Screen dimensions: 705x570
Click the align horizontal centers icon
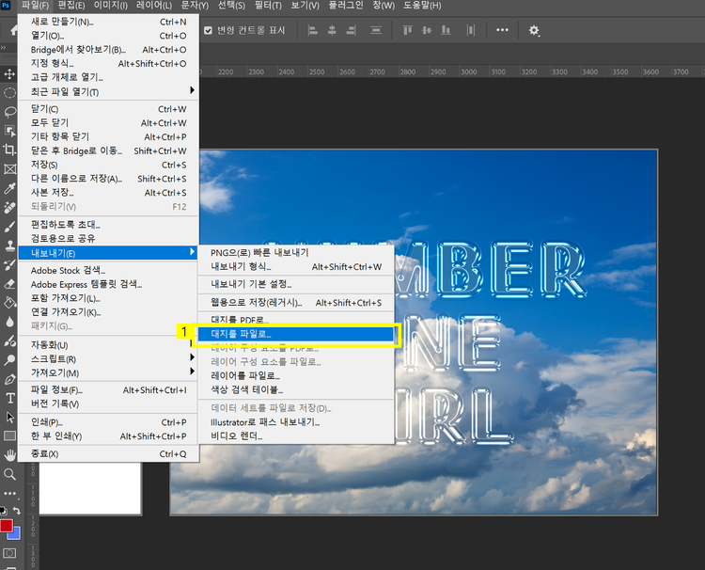coord(332,30)
